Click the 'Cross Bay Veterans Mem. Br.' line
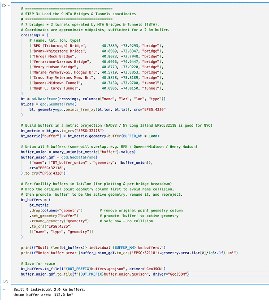This screenshot has width=269, height=308. [96, 78]
